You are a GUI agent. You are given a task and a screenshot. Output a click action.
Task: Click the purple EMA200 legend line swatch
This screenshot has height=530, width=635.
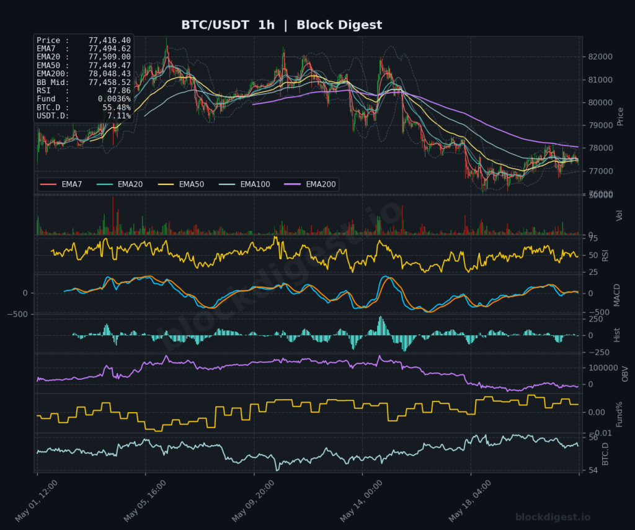pyautogui.click(x=293, y=184)
